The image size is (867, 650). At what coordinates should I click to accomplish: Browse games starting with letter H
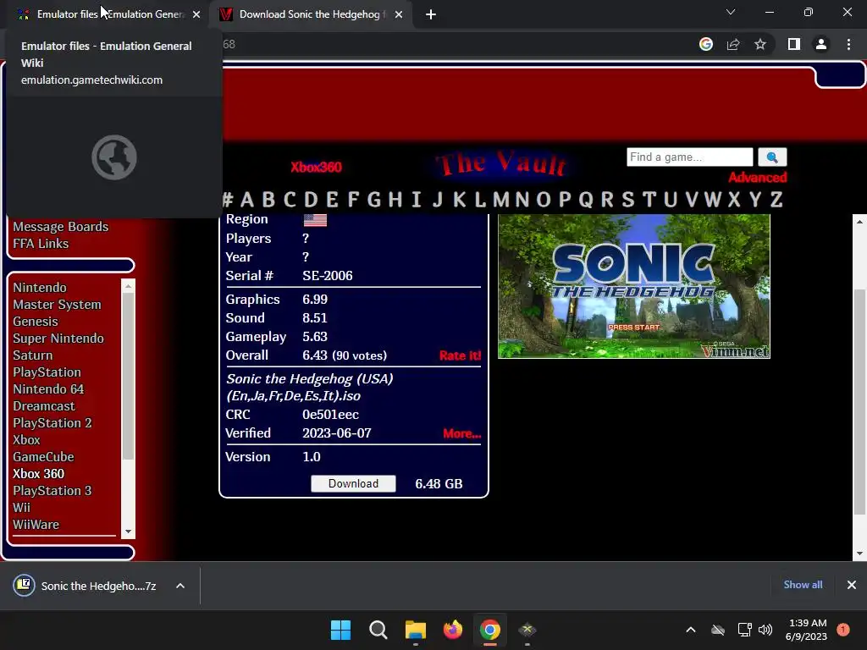395,199
